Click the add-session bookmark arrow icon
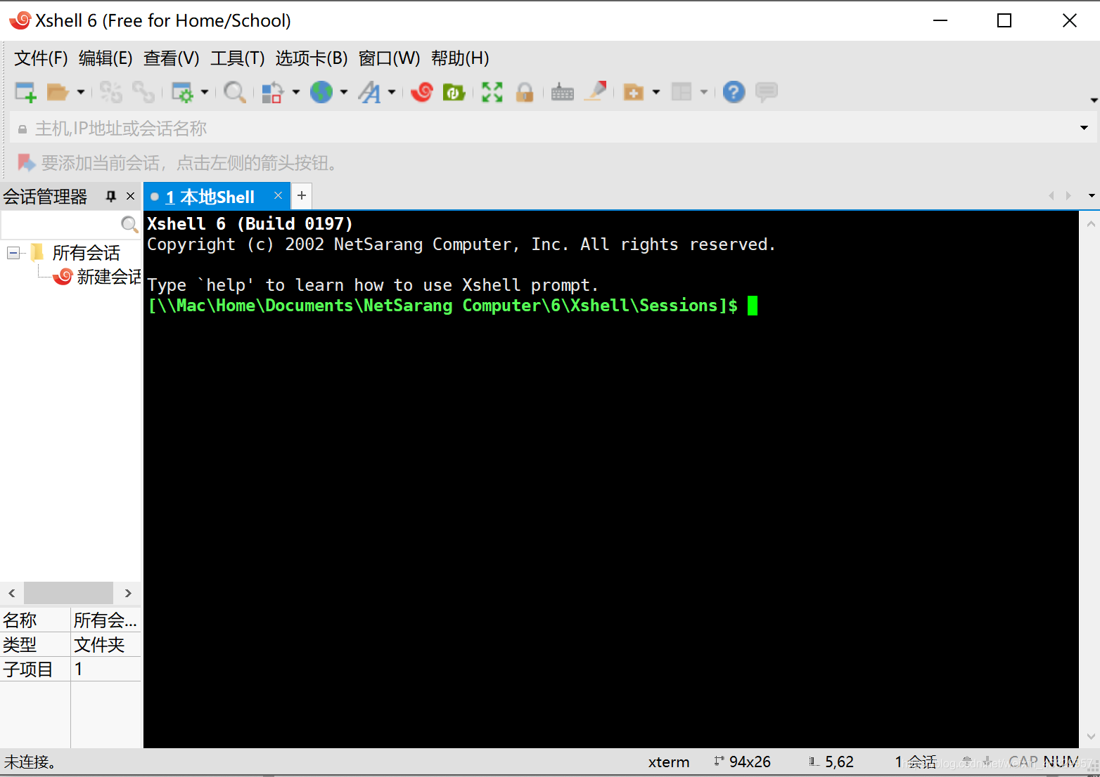1100x777 pixels. tap(26, 163)
